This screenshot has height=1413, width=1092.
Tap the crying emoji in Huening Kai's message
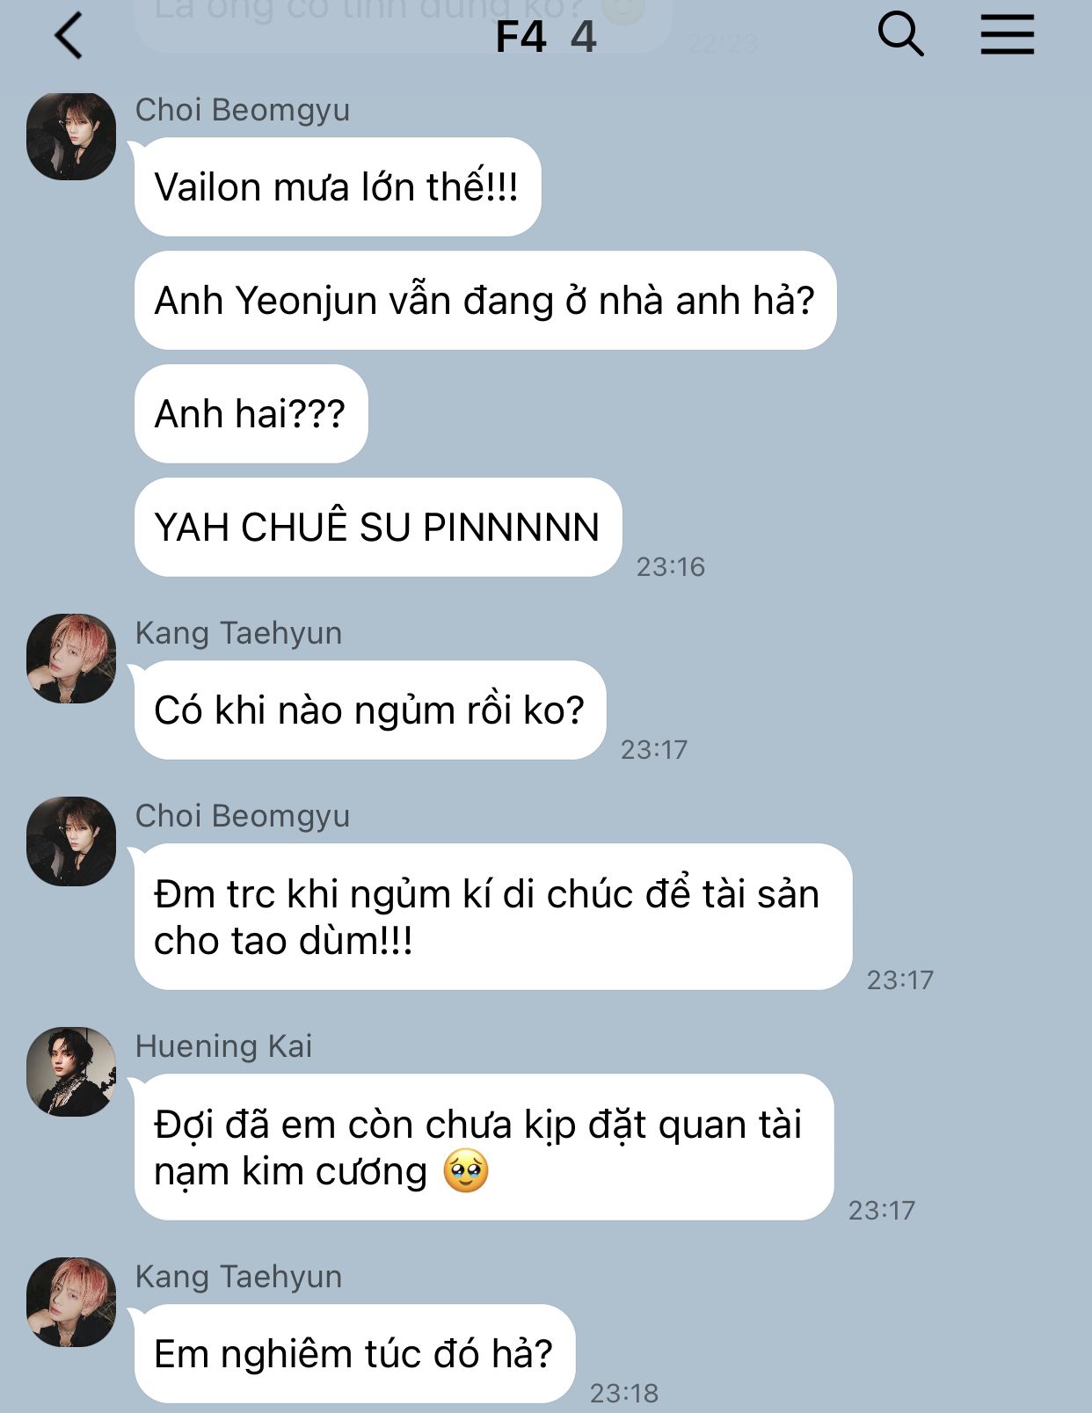tap(466, 1171)
